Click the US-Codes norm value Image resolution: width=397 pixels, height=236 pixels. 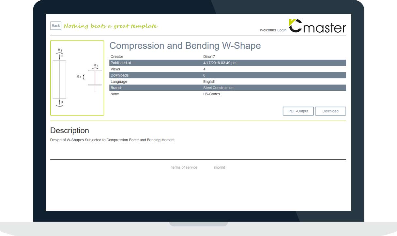tap(211, 94)
